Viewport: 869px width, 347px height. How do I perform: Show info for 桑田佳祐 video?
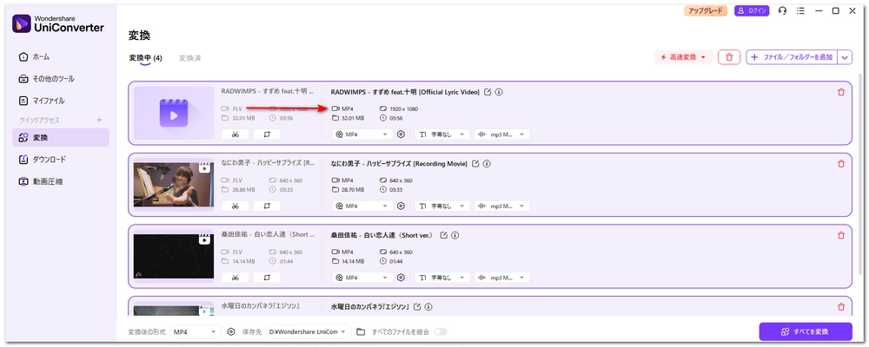pyautogui.click(x=455, y=235)
